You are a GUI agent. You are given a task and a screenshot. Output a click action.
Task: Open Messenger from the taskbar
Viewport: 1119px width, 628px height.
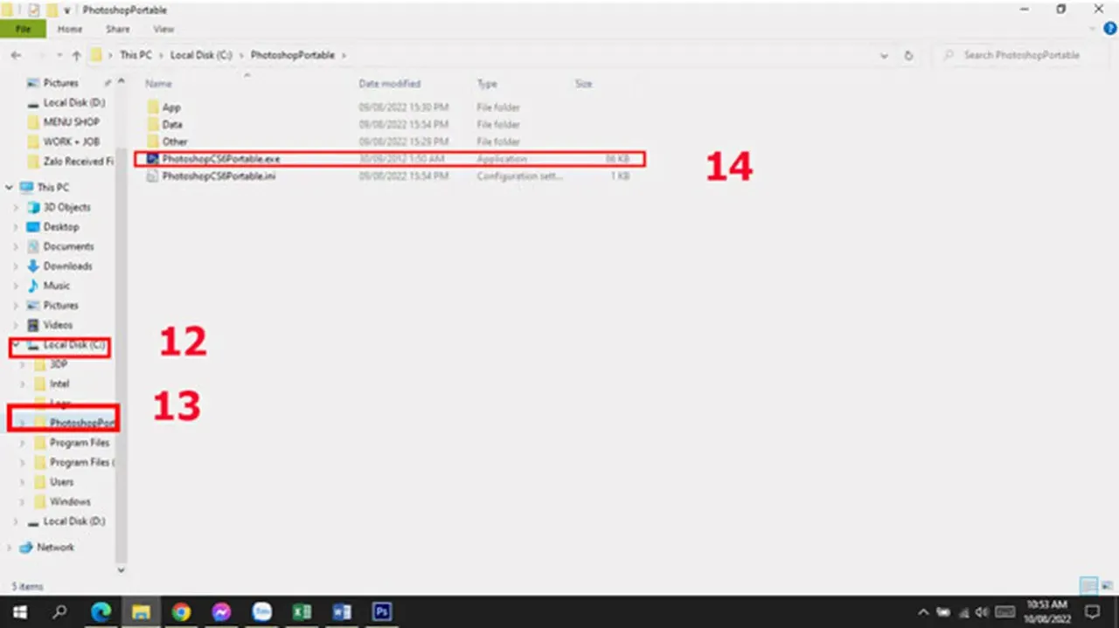(221, 612)
